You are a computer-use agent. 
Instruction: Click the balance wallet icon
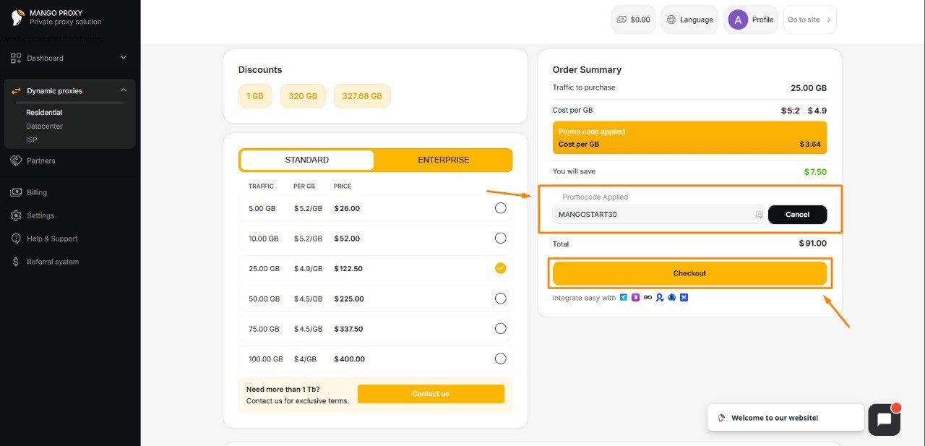pos(621,20)
